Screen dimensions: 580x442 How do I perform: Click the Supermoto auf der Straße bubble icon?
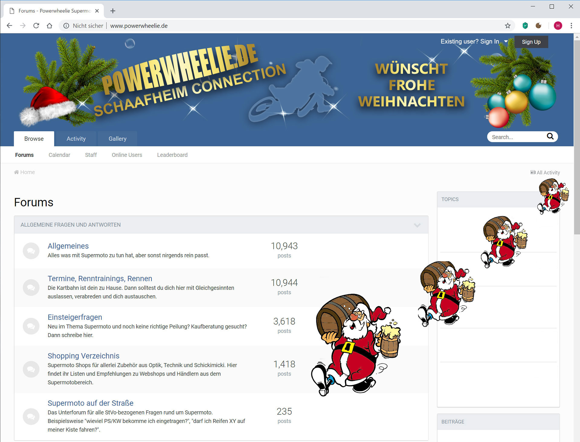click(31, 416)
